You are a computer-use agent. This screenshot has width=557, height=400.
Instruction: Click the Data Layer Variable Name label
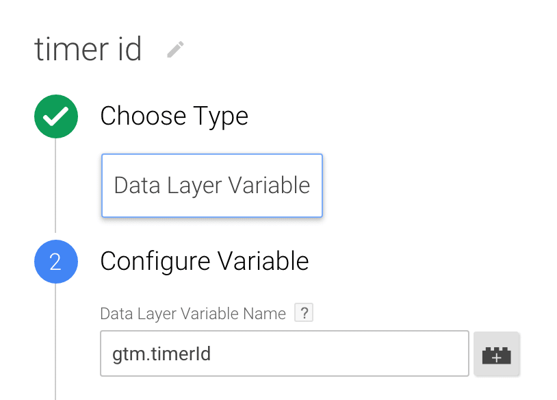[x=193, y=314]
